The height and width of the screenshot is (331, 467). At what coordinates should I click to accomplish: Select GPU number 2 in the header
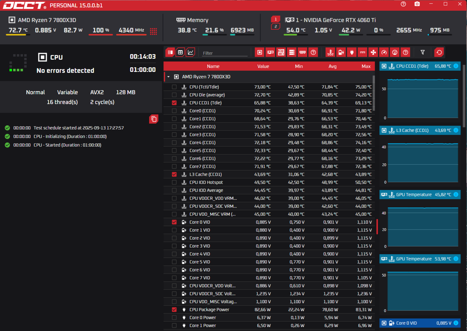pyautogui.click(x=276, y=27)
